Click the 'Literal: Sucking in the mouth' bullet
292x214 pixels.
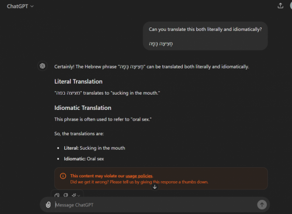95,148
